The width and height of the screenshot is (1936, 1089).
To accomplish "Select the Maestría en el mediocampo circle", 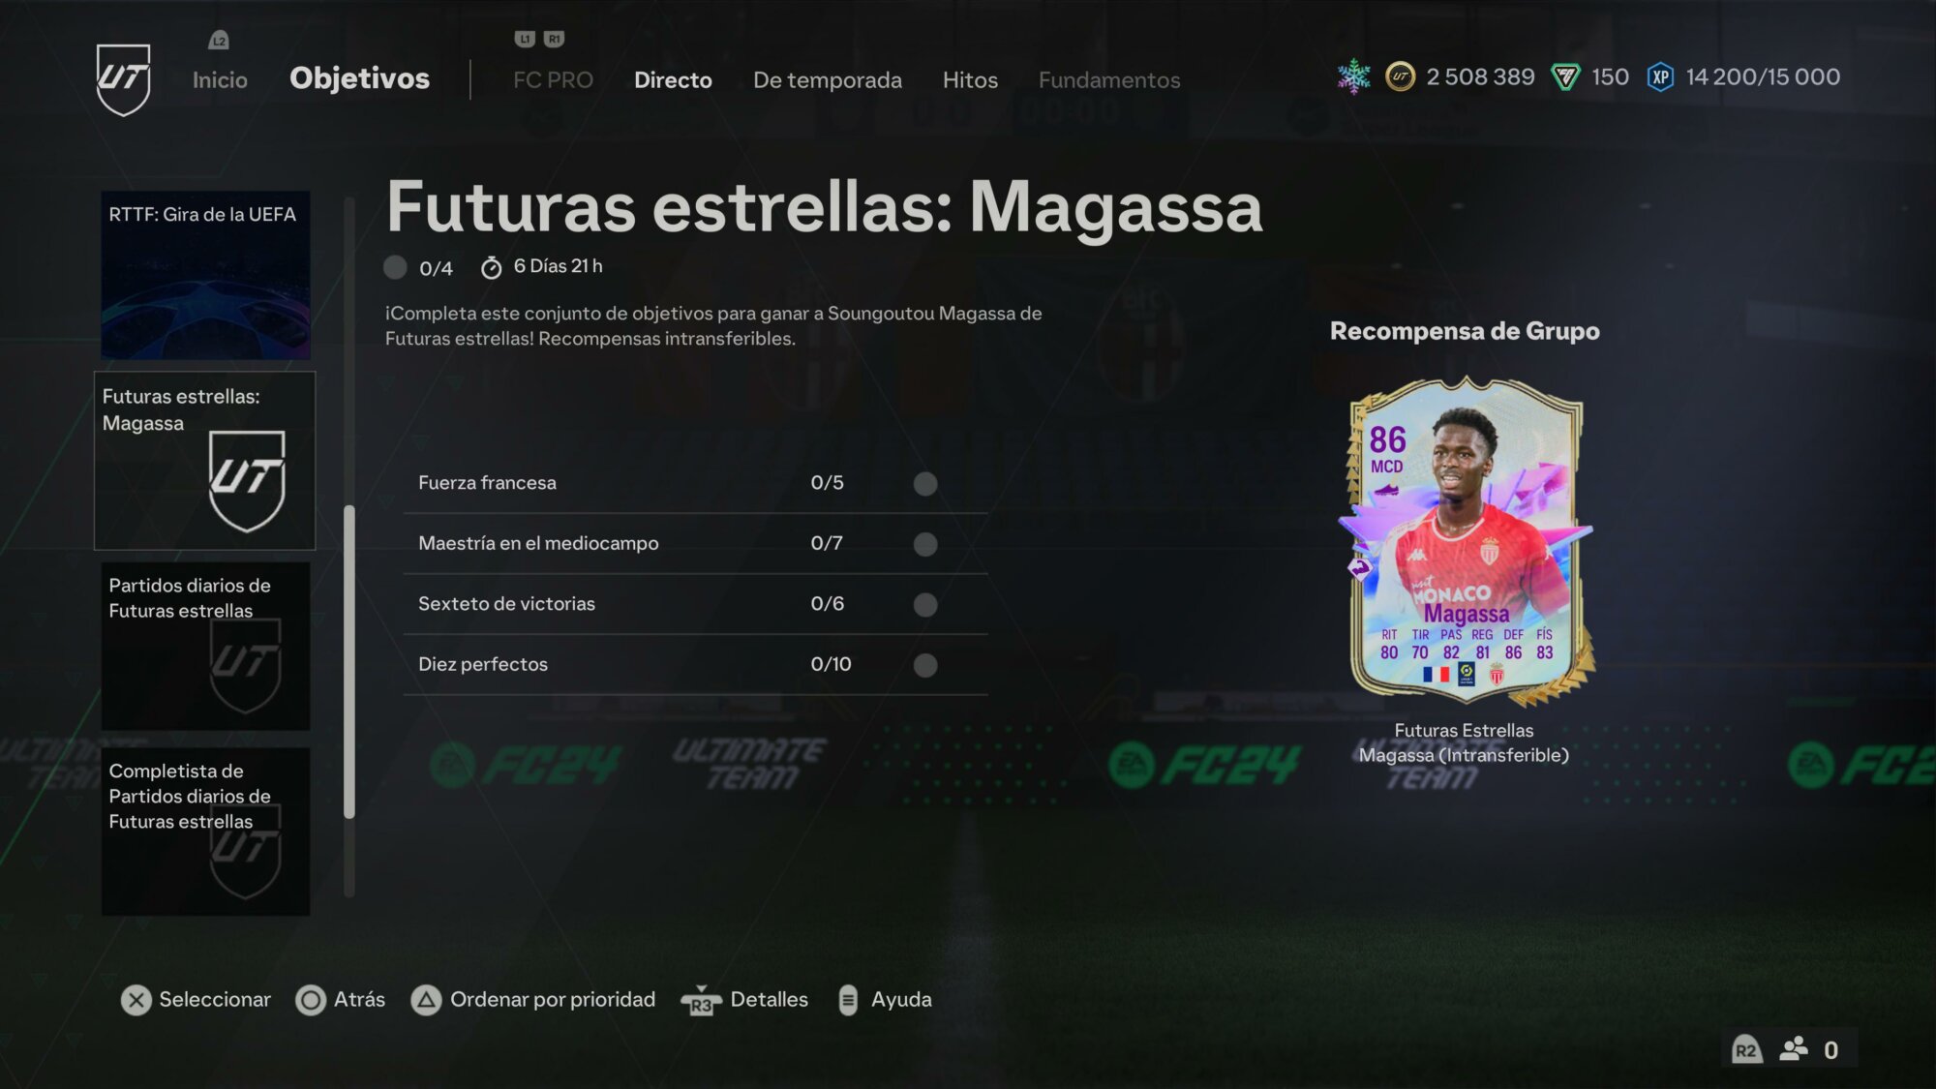I will 925,544.
